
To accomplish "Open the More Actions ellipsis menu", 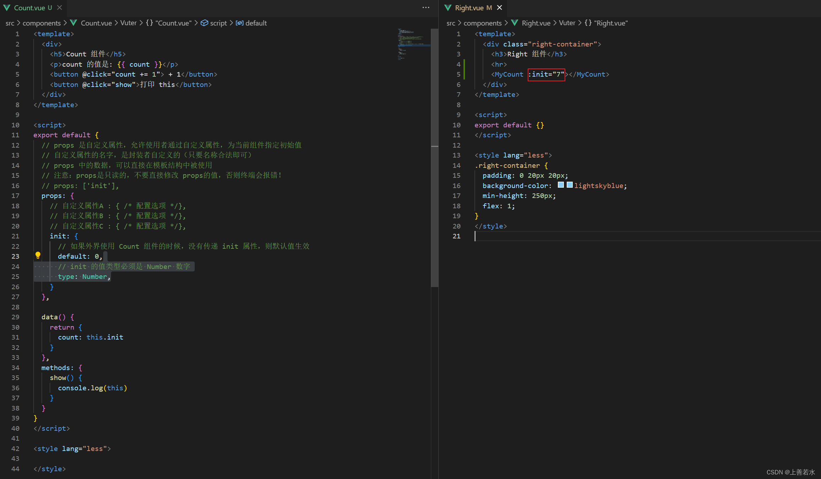I will pyautogui.click(x=426, y=8).
